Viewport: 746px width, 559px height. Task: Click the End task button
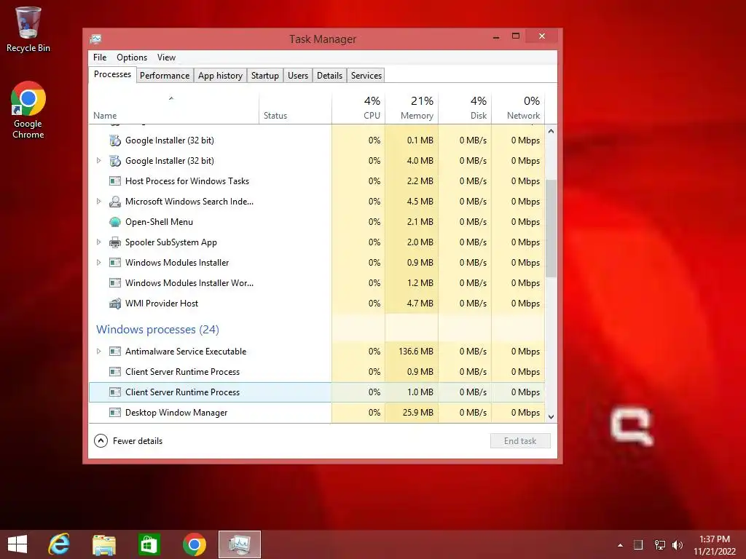[x=520, y=441]
